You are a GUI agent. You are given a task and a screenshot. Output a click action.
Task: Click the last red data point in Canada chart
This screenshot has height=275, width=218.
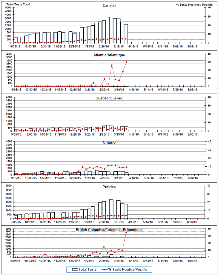click(126, 39)
